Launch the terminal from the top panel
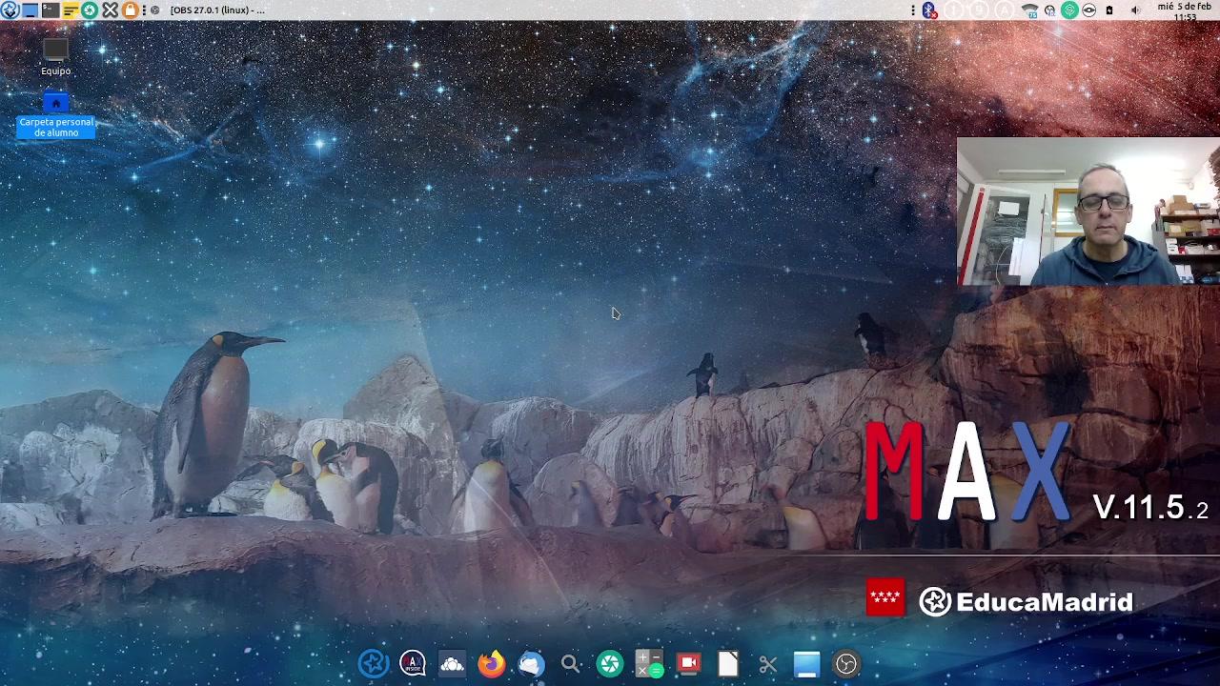 (x=51, y=10)
